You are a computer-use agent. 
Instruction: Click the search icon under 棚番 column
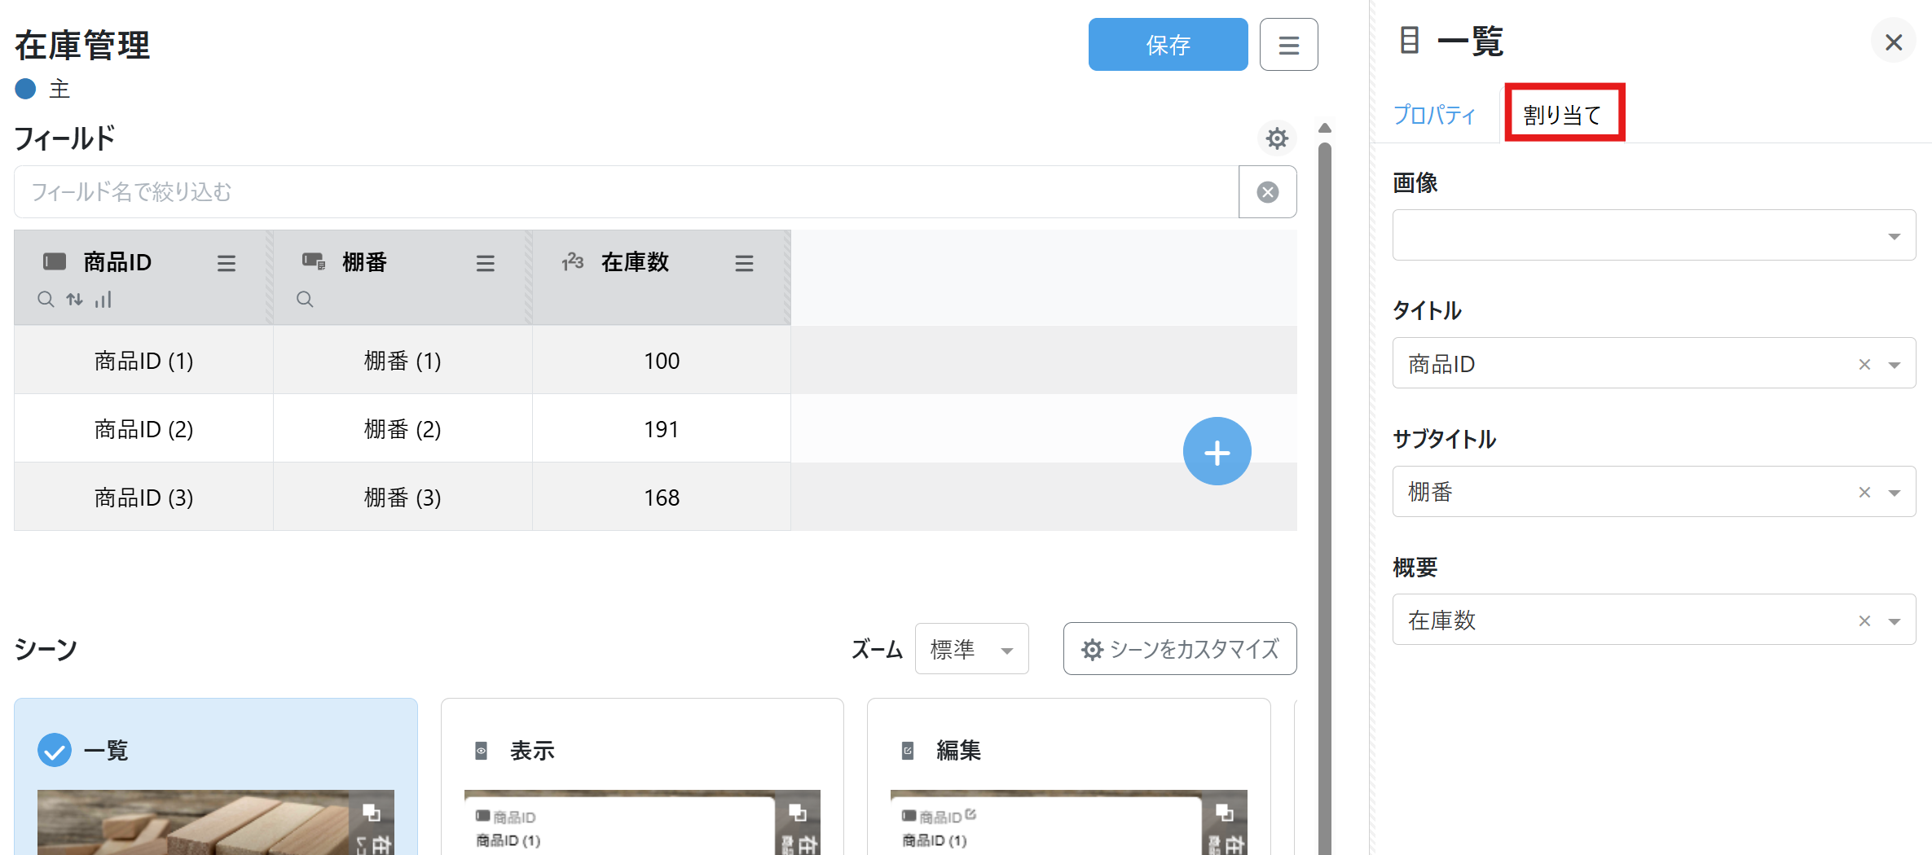(x=305, y=300)
